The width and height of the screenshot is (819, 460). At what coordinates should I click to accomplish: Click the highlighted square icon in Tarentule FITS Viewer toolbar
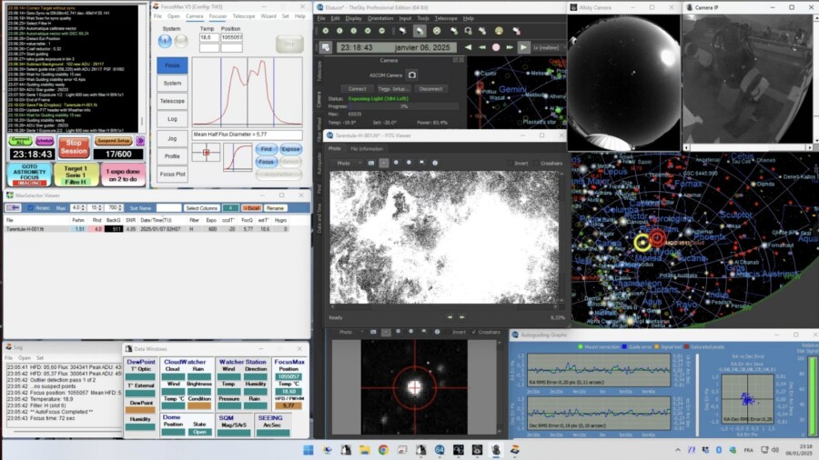tap(384, 163)
